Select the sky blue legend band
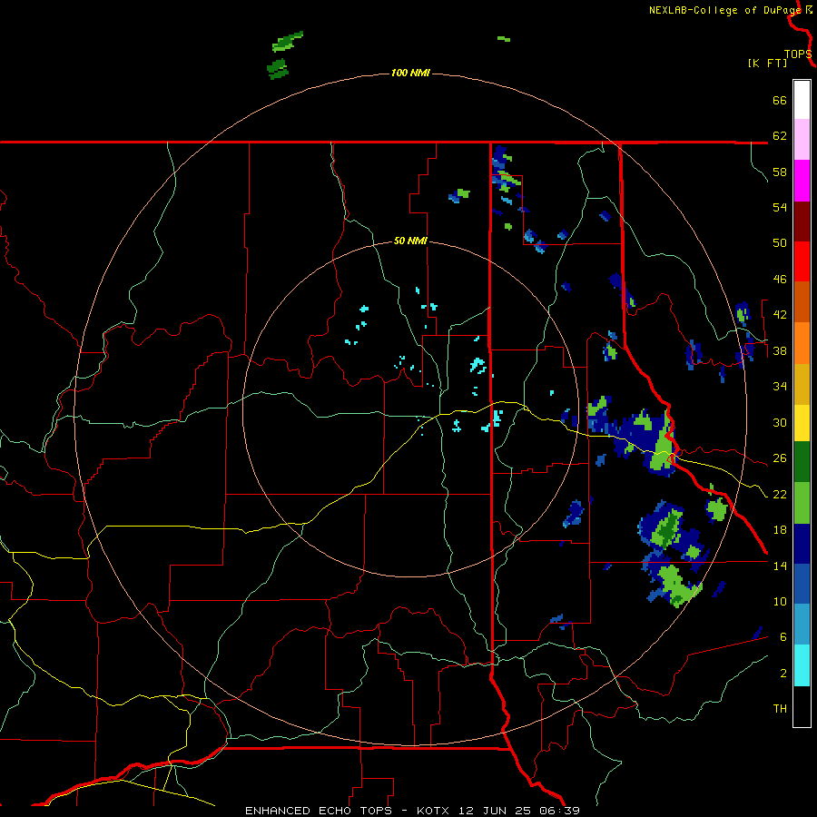This screenshot has height=817, width=817. 802,625
